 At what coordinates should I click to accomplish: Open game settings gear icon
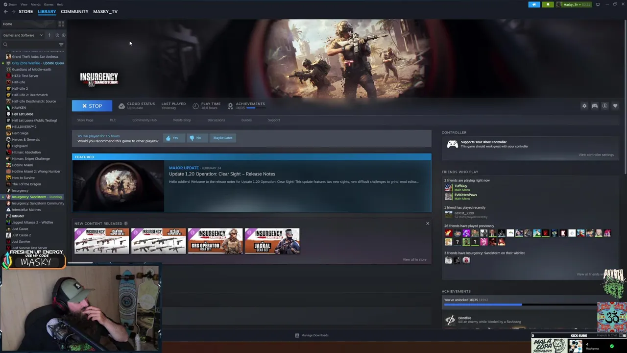tap(584, 106)
